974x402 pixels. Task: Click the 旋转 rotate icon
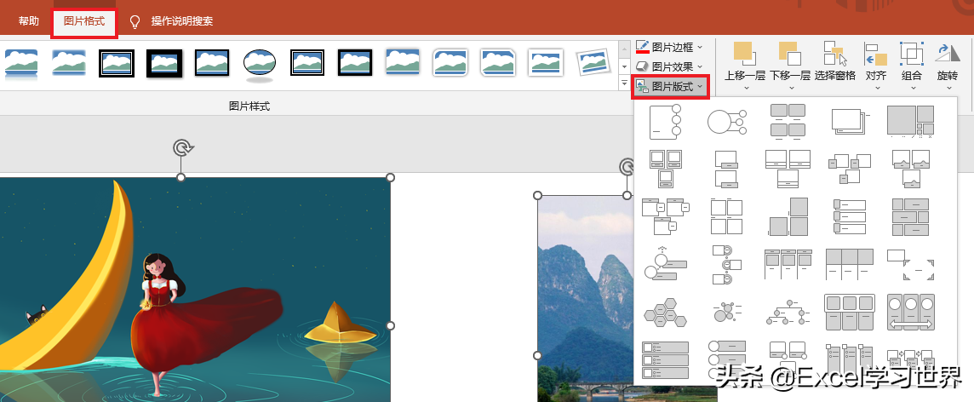(x=947, y=54)
